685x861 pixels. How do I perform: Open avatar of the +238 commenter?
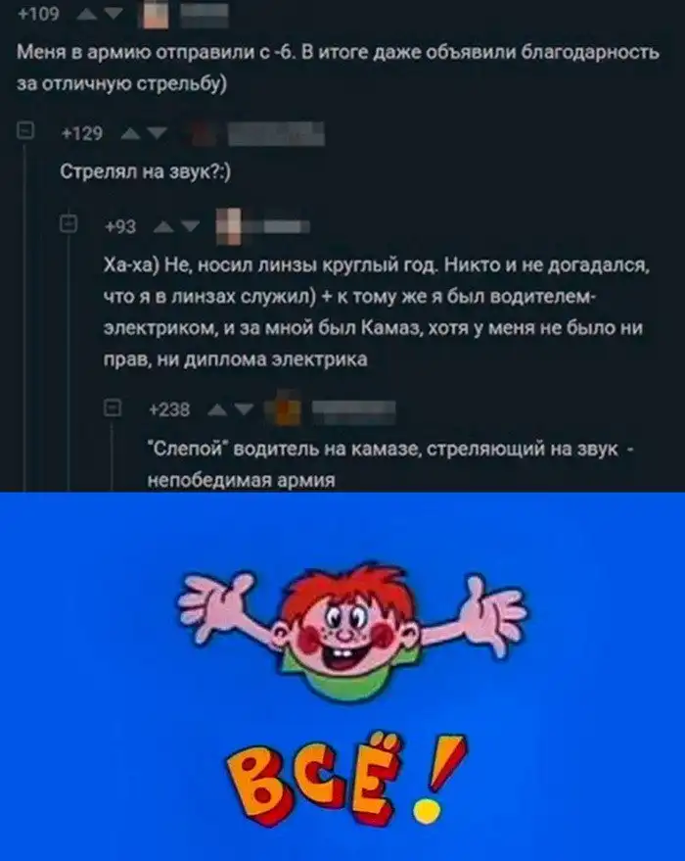click(283, 409)
